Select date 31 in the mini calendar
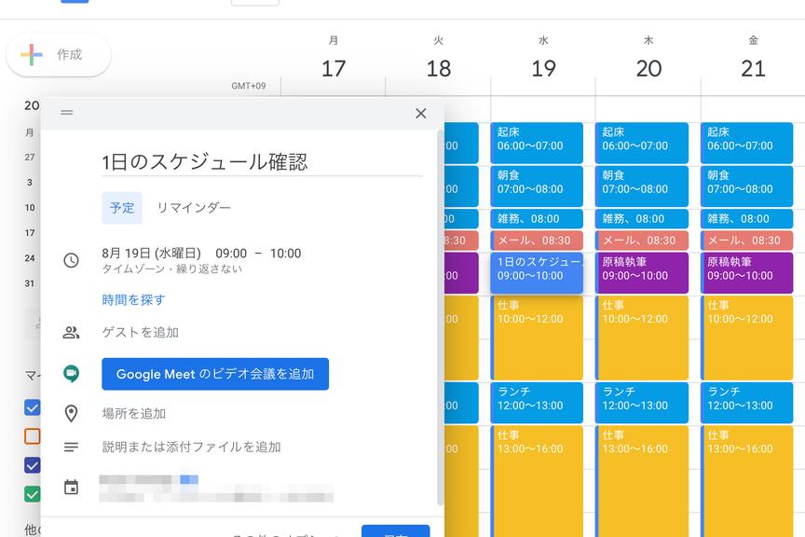 tap(30, 283)
